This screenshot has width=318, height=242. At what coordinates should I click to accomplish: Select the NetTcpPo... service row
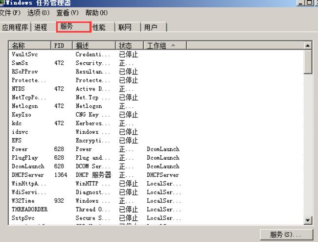click(x=156, y=97)
